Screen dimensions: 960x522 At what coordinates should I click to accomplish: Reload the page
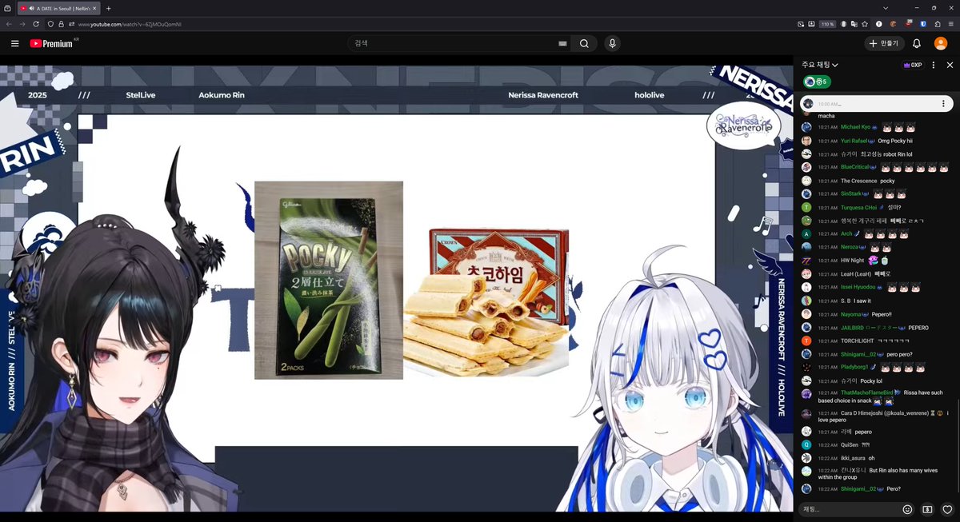pos(36,24)
